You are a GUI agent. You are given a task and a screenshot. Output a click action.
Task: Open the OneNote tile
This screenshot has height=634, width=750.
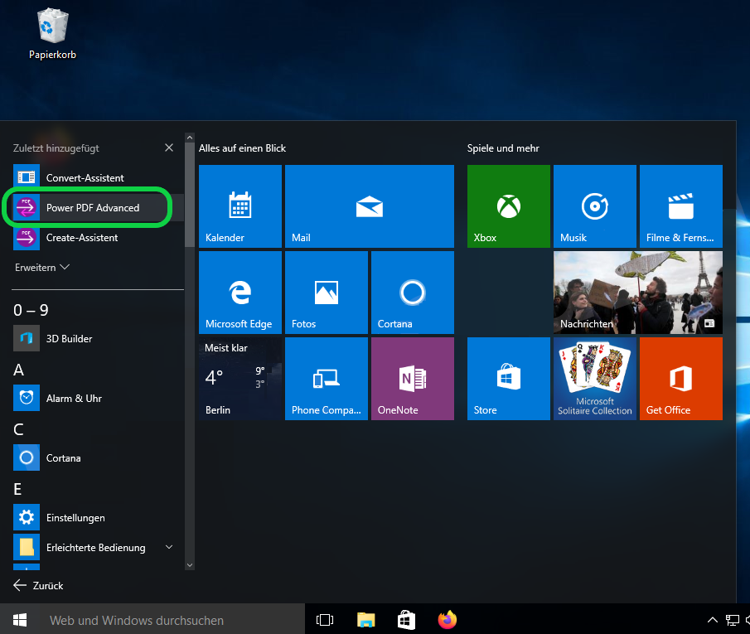pos(413,379)
